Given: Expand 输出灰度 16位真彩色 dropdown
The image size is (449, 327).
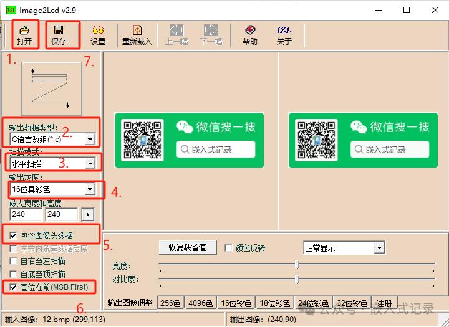Looking at the screenshot, I should 90,189.
